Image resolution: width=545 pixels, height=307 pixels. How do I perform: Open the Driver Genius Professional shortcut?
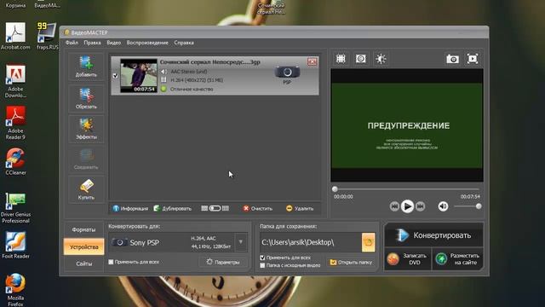pos(15,208)
